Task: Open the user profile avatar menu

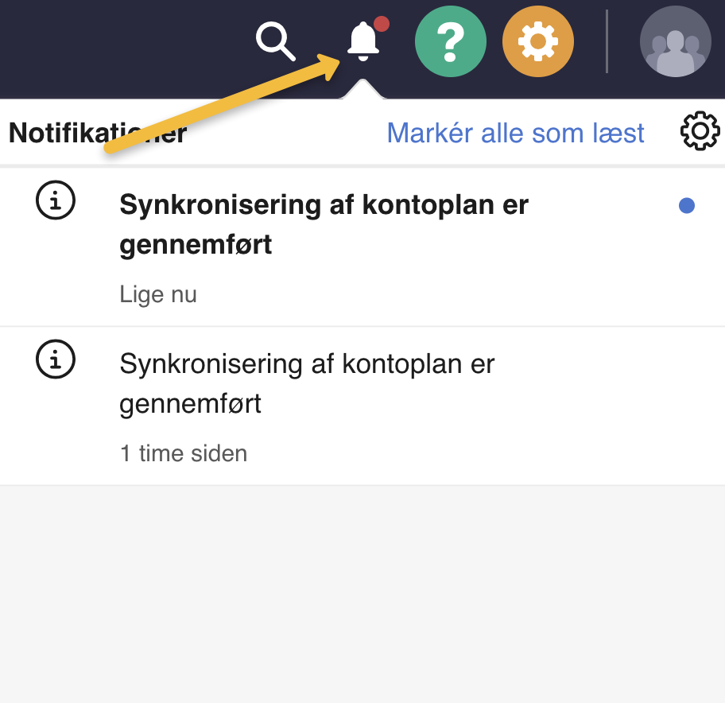Action: (675, 41)
